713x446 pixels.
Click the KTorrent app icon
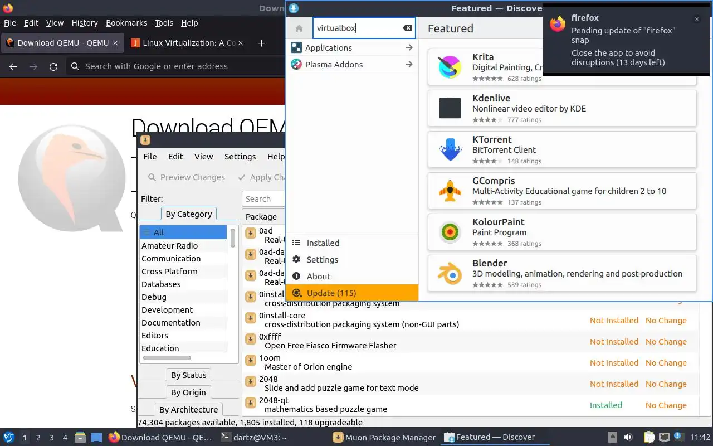[450, 149]
